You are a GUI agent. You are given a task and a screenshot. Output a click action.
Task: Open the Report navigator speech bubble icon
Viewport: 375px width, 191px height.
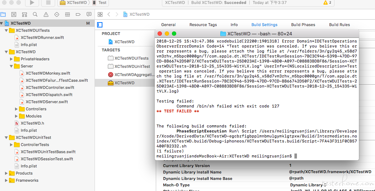(x=89, y=14)
